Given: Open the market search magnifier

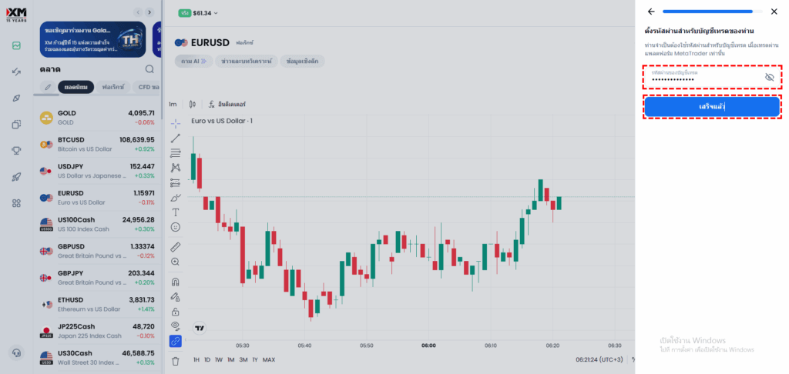Looking at the screenshot, I should 149,69.
